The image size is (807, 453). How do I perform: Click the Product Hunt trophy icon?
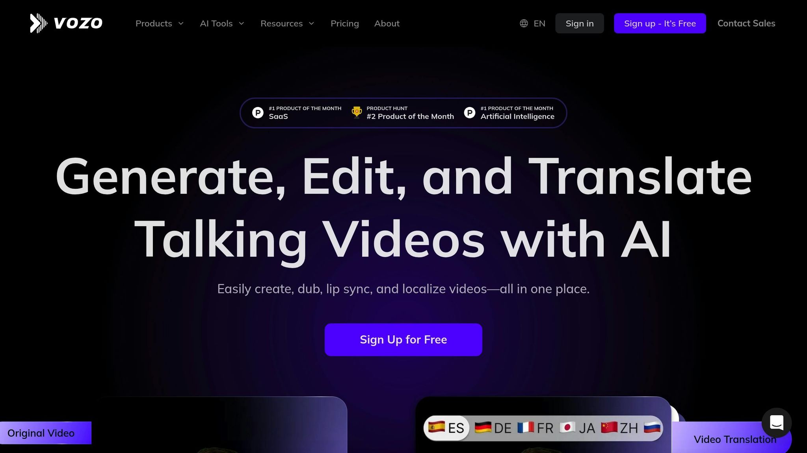357,112
